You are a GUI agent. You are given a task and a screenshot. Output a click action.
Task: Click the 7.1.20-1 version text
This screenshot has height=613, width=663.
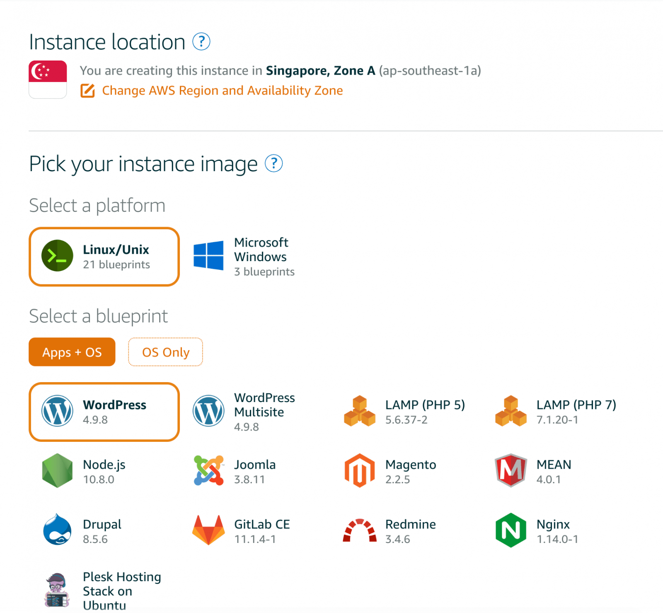point(557,419)
